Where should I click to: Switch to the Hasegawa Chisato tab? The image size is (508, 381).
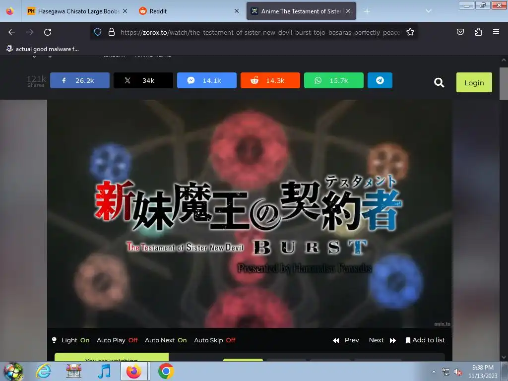tap(76, 11)
